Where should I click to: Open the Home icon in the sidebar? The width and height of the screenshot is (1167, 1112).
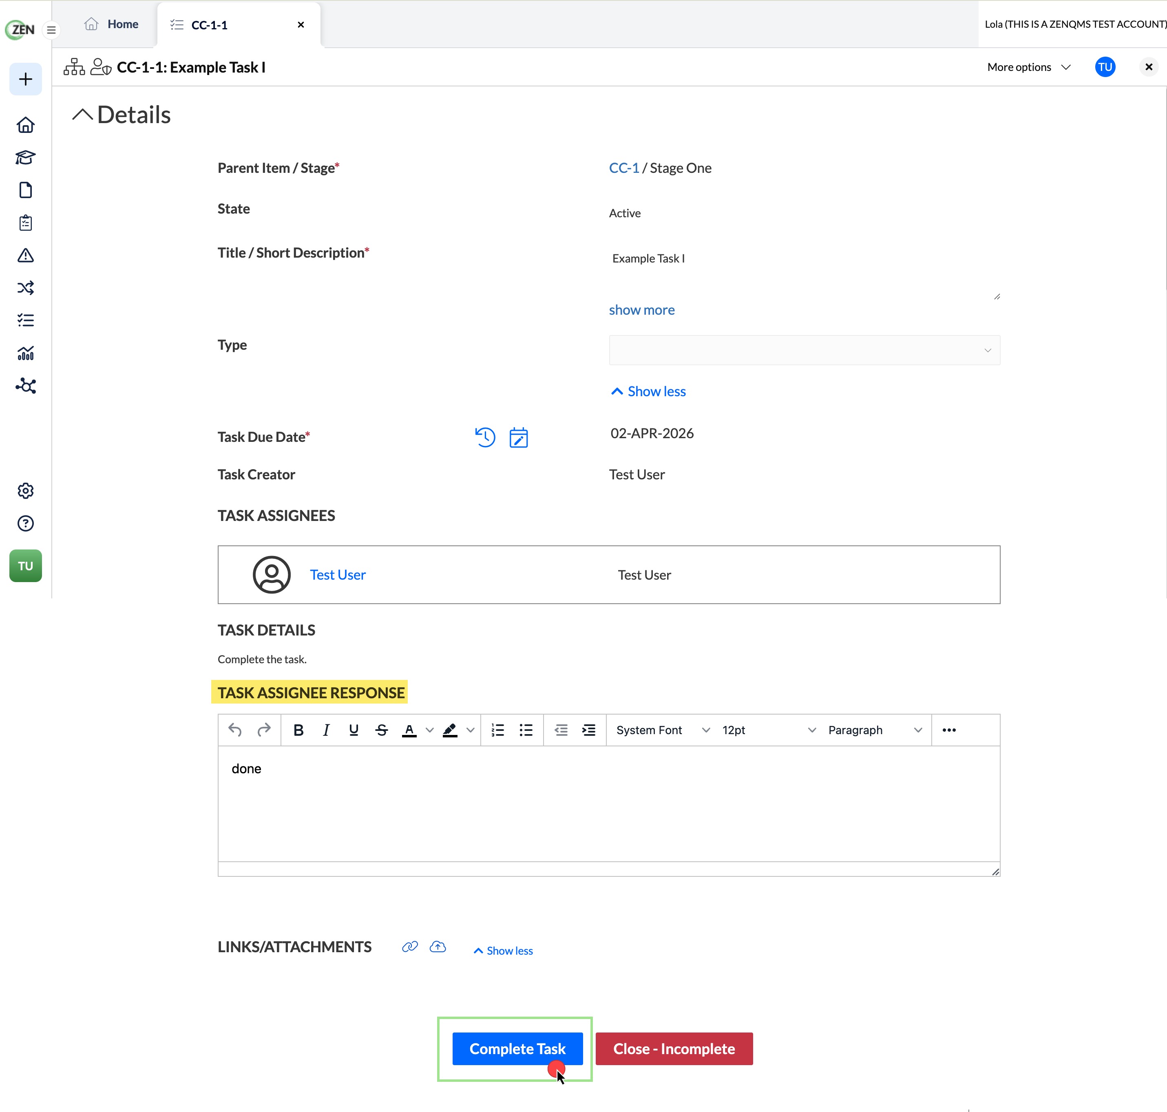[x=26, y=125]
